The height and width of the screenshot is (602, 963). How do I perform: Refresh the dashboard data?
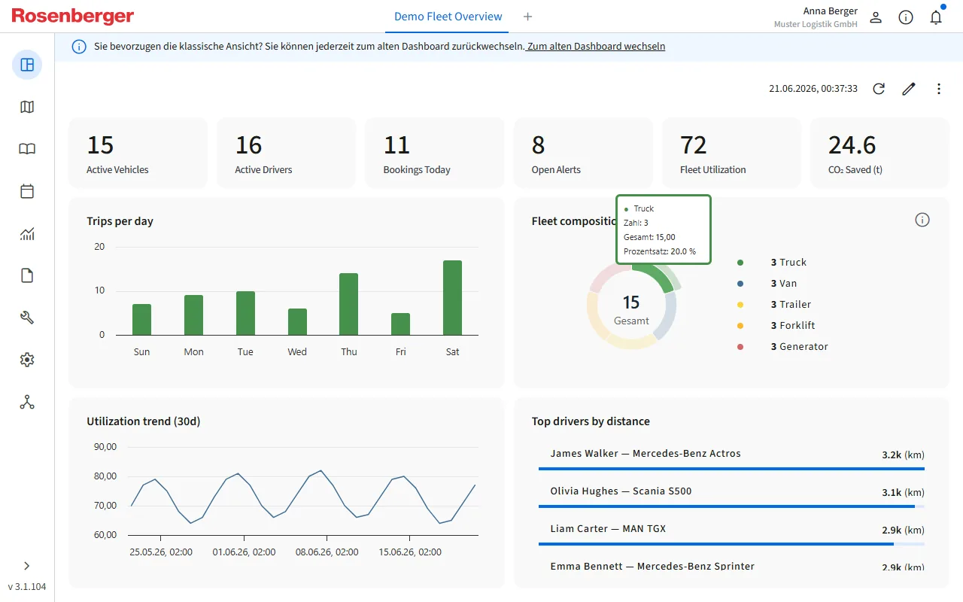tap(879, 89)
